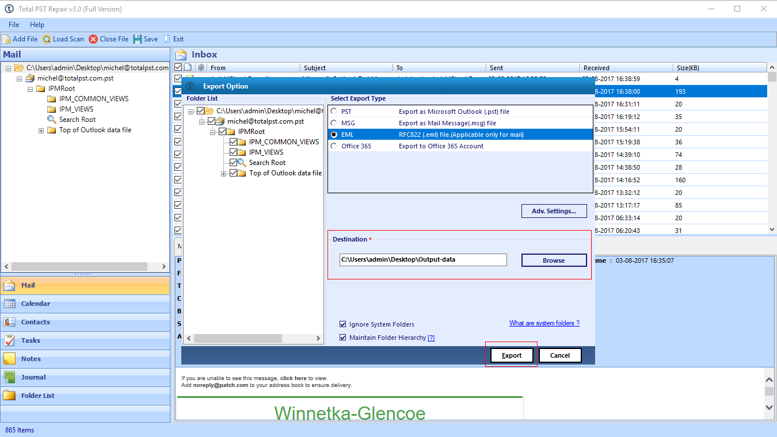Open Adv. Settings

(x=554, y=211)
